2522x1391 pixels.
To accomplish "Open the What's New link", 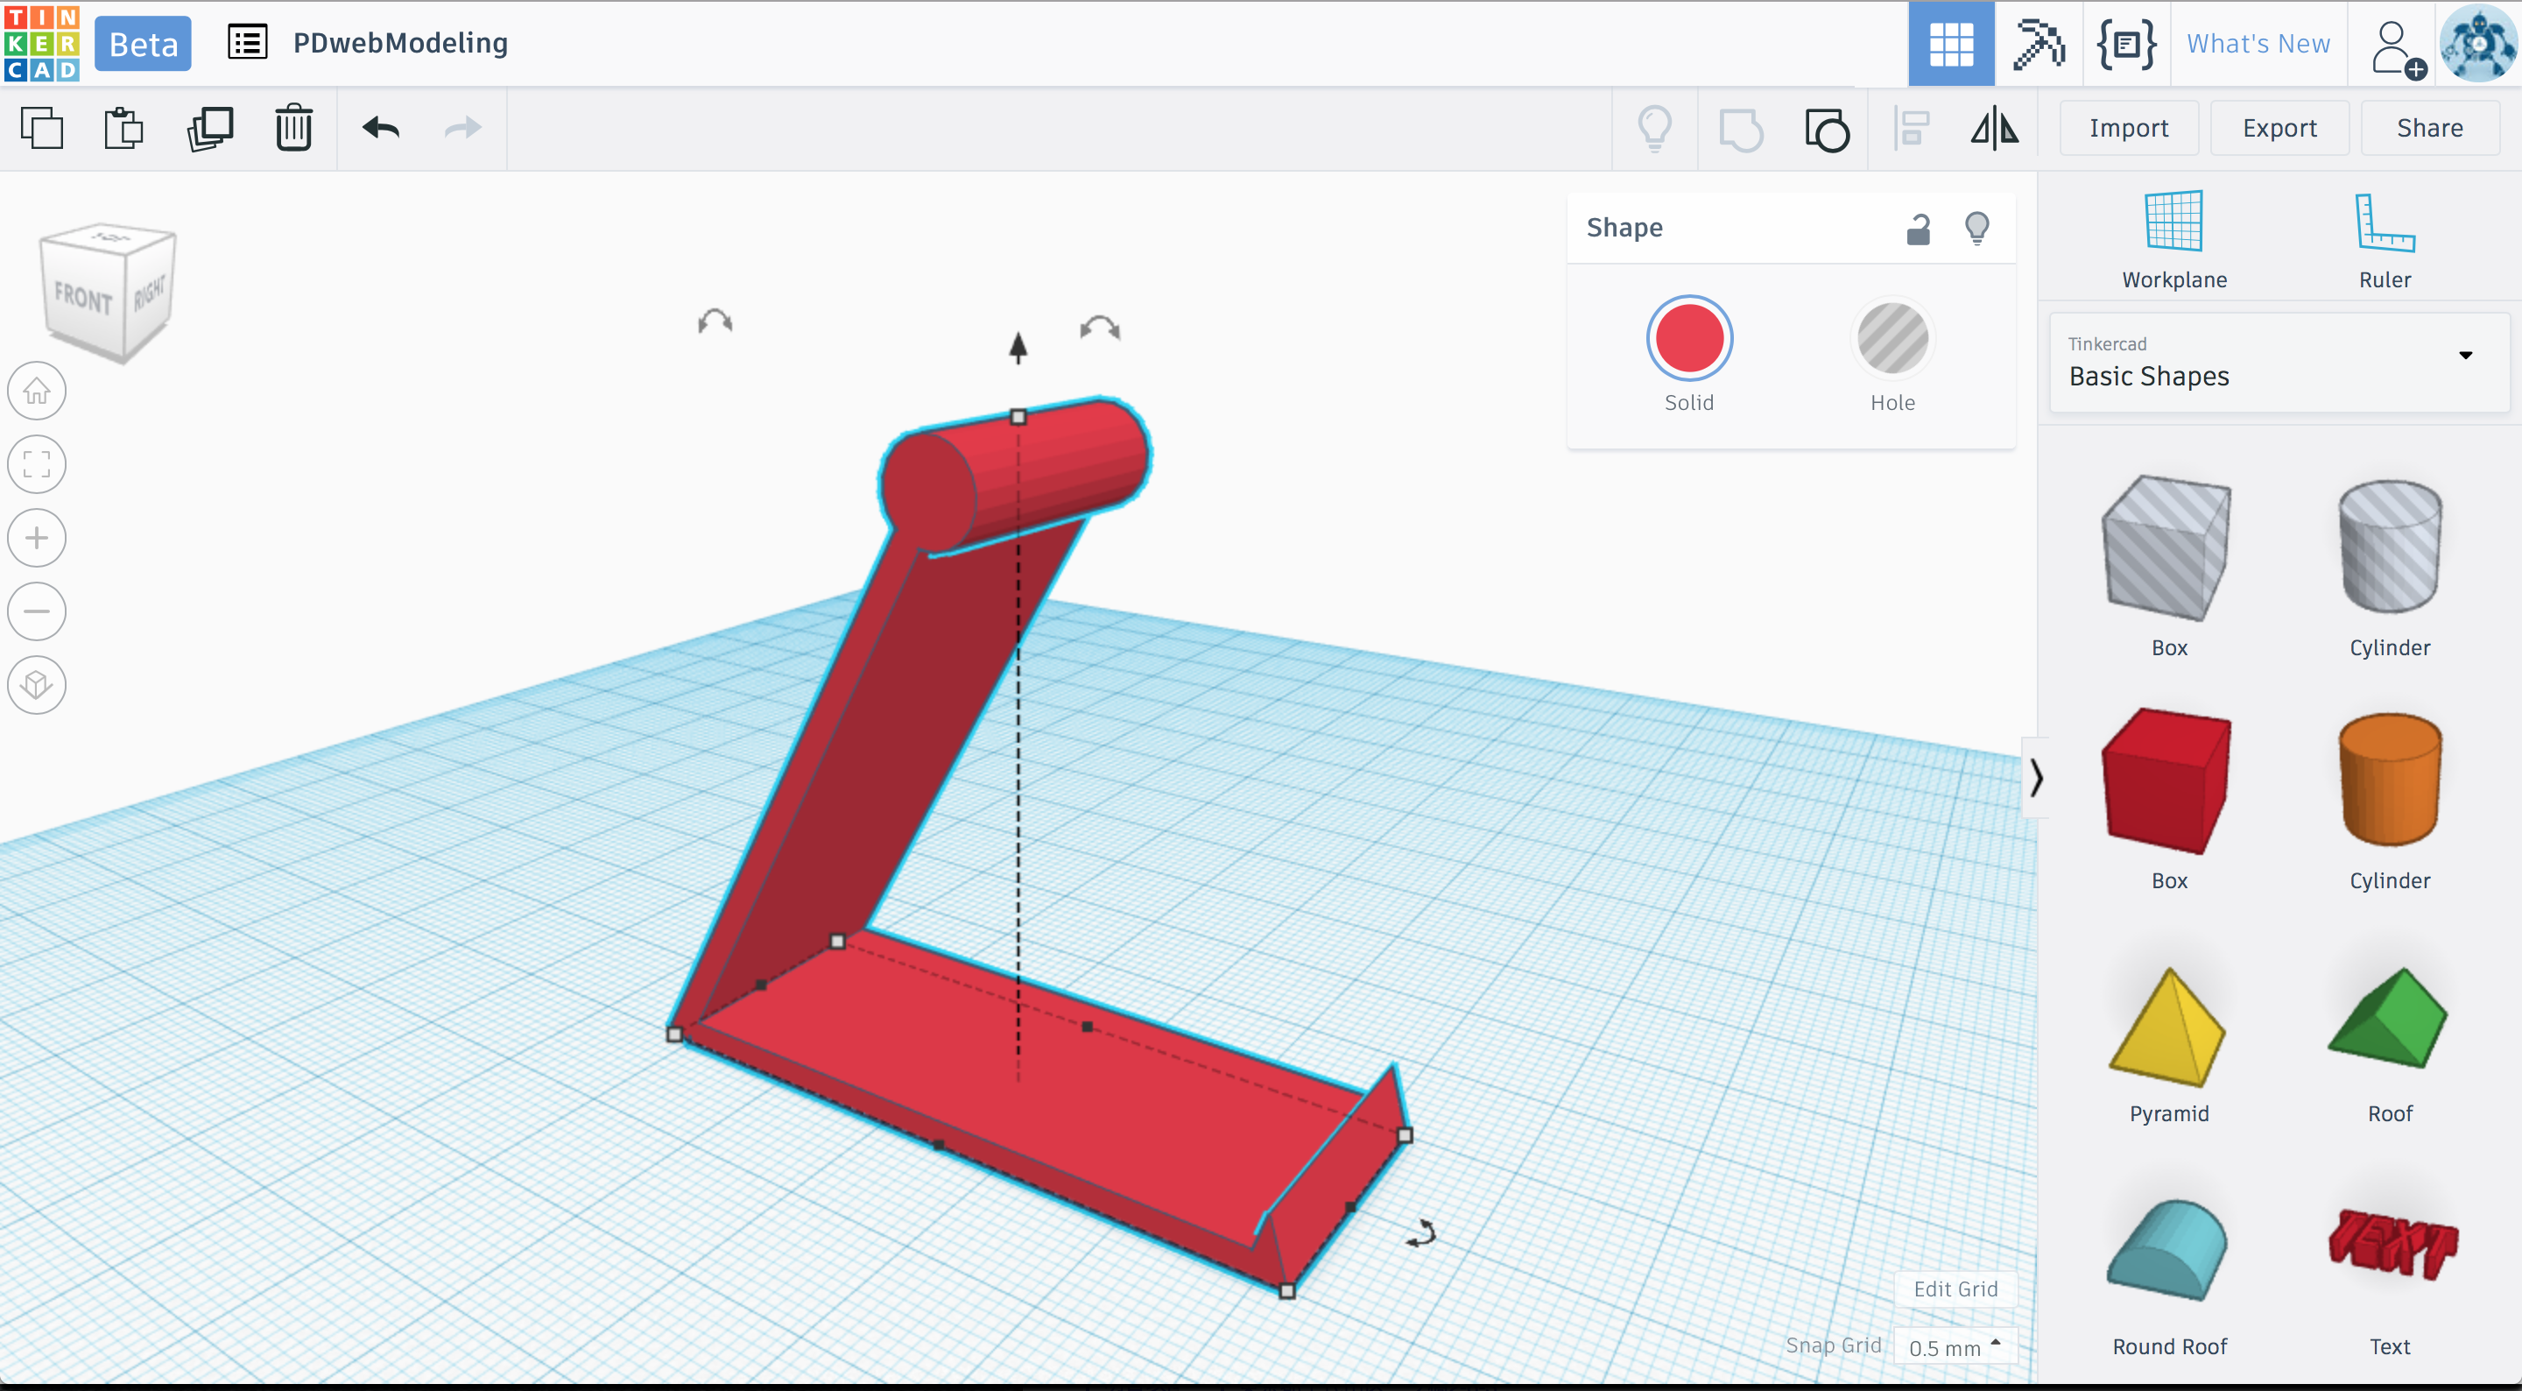I will (x=2258, y=44).
